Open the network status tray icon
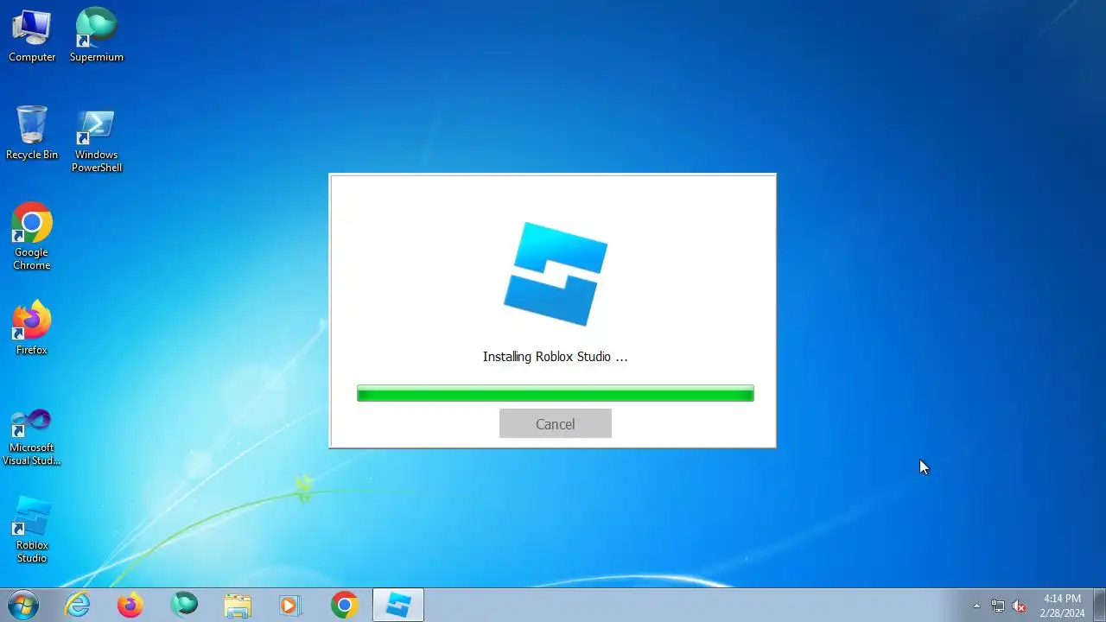The image size is (1106, 622). pyautogui.click(x=998, y=606)
